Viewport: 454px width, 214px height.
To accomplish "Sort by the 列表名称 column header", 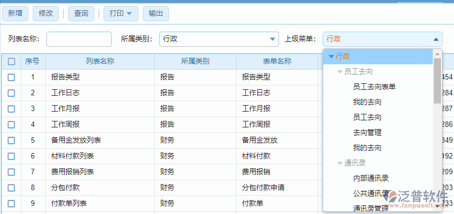I will pos(100,62).
